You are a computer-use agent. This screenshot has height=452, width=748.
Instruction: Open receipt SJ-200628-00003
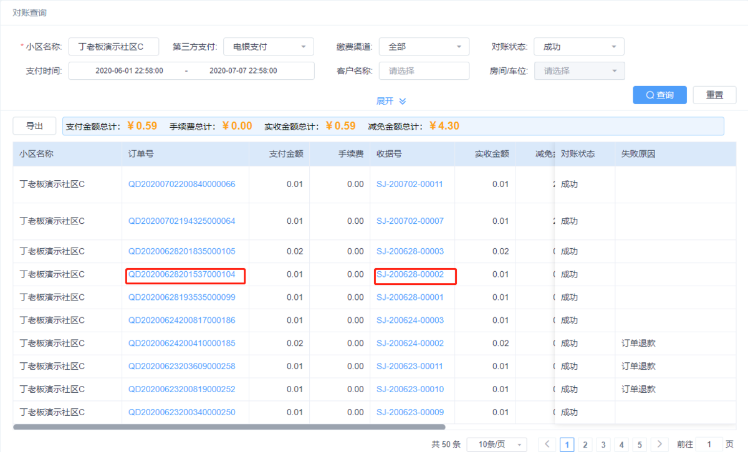[x=410, y=251]
